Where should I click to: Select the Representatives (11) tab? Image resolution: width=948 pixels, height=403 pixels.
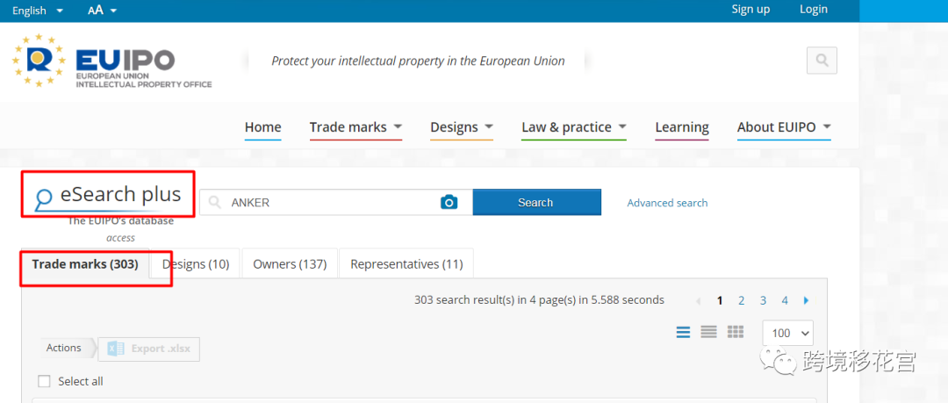pos(406,264)
